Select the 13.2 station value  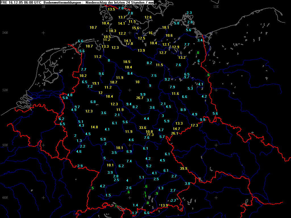[x=182, y=57]
